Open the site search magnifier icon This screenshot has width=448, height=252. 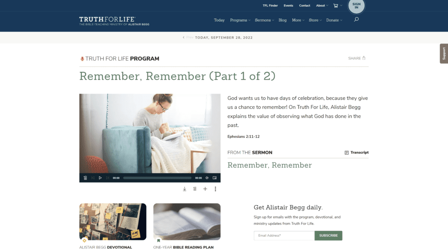point(356,19)
